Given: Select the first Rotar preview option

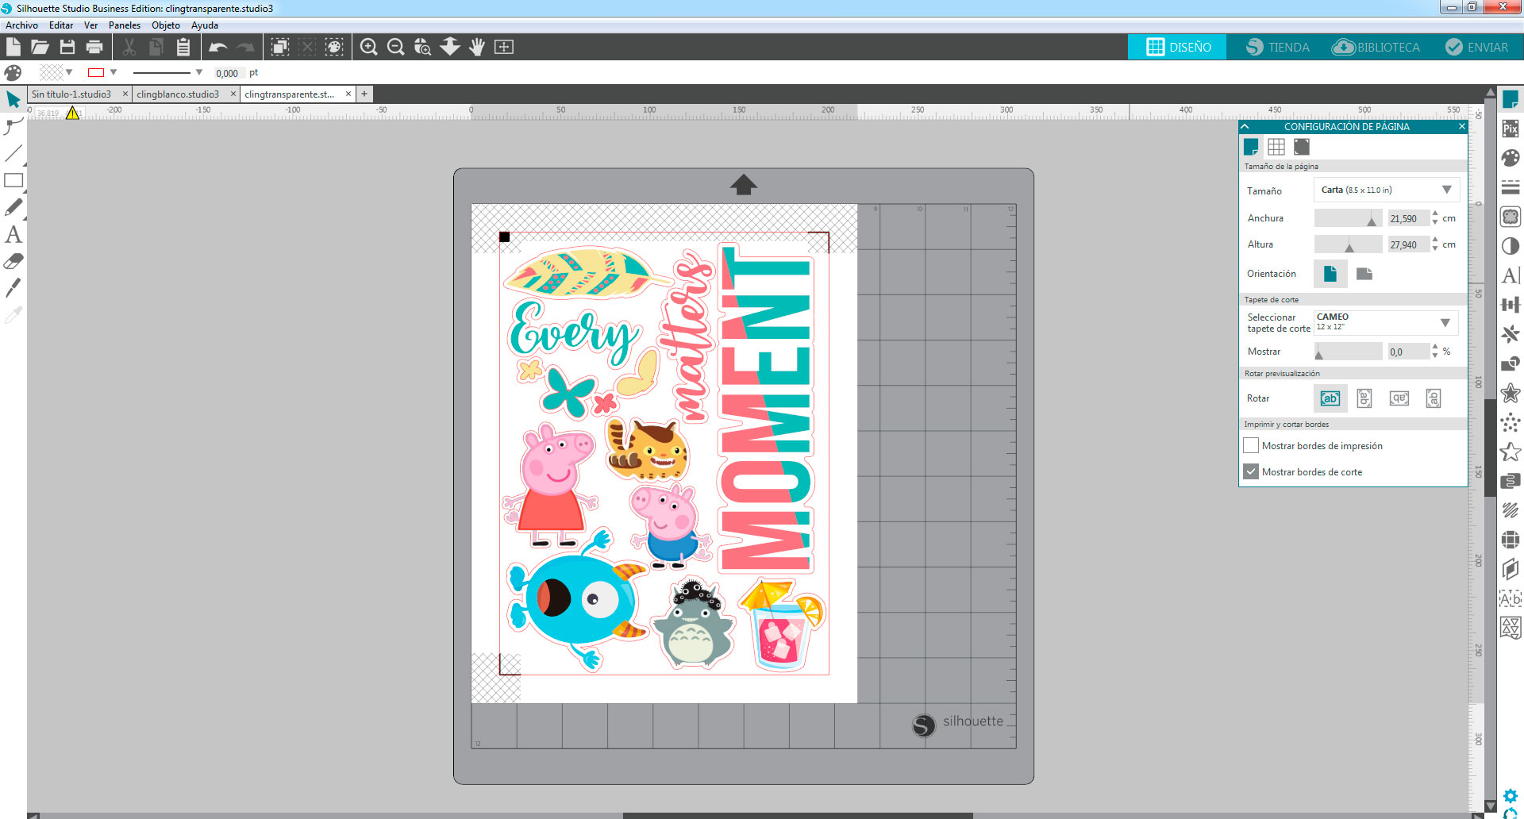Looking at the screenshot, I should pyautogui.click(x=1330, y=398).
